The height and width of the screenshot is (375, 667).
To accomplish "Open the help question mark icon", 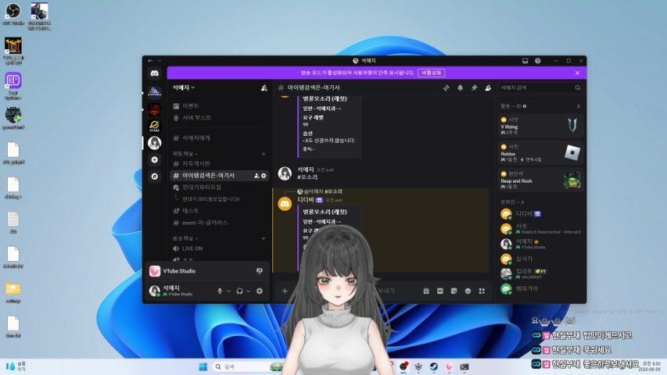I will [538, 61].
